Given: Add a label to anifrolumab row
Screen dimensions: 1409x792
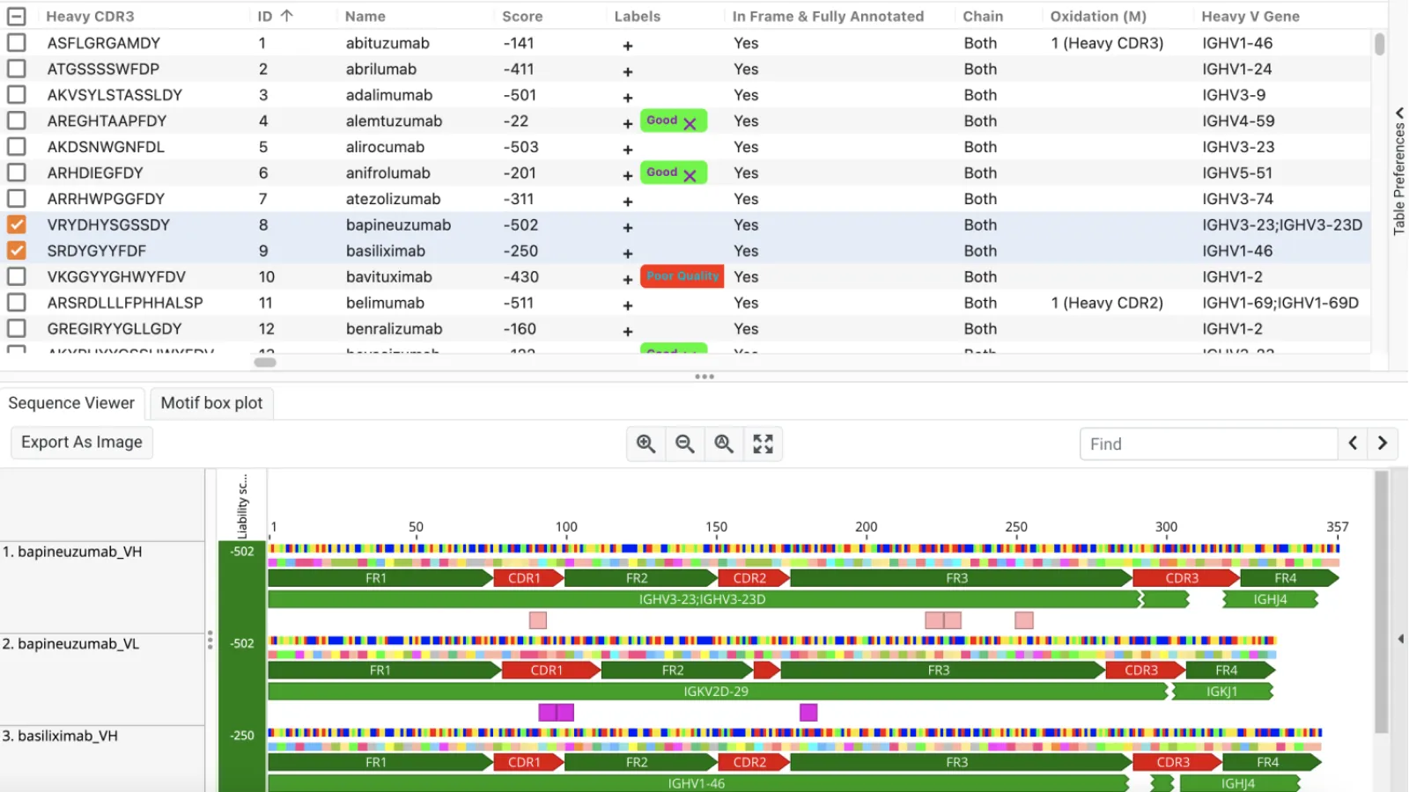Looking at the screenshot, I should tap(628, 176).
